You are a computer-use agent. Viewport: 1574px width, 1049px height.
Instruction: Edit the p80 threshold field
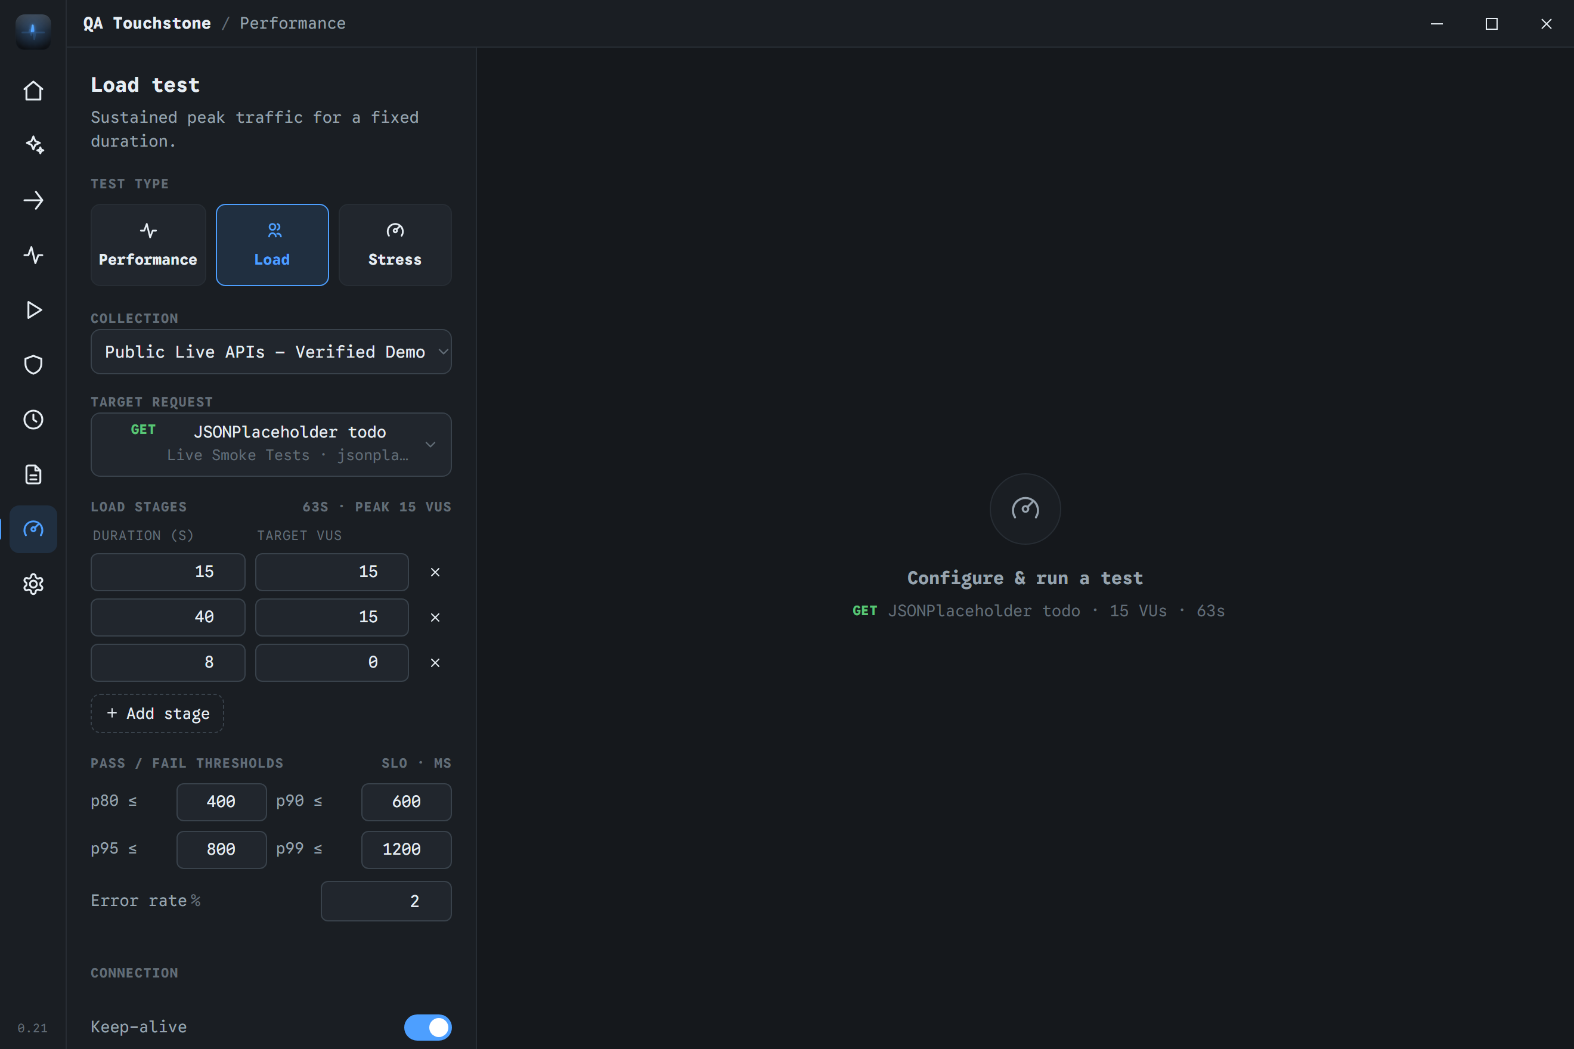point(222,802)
